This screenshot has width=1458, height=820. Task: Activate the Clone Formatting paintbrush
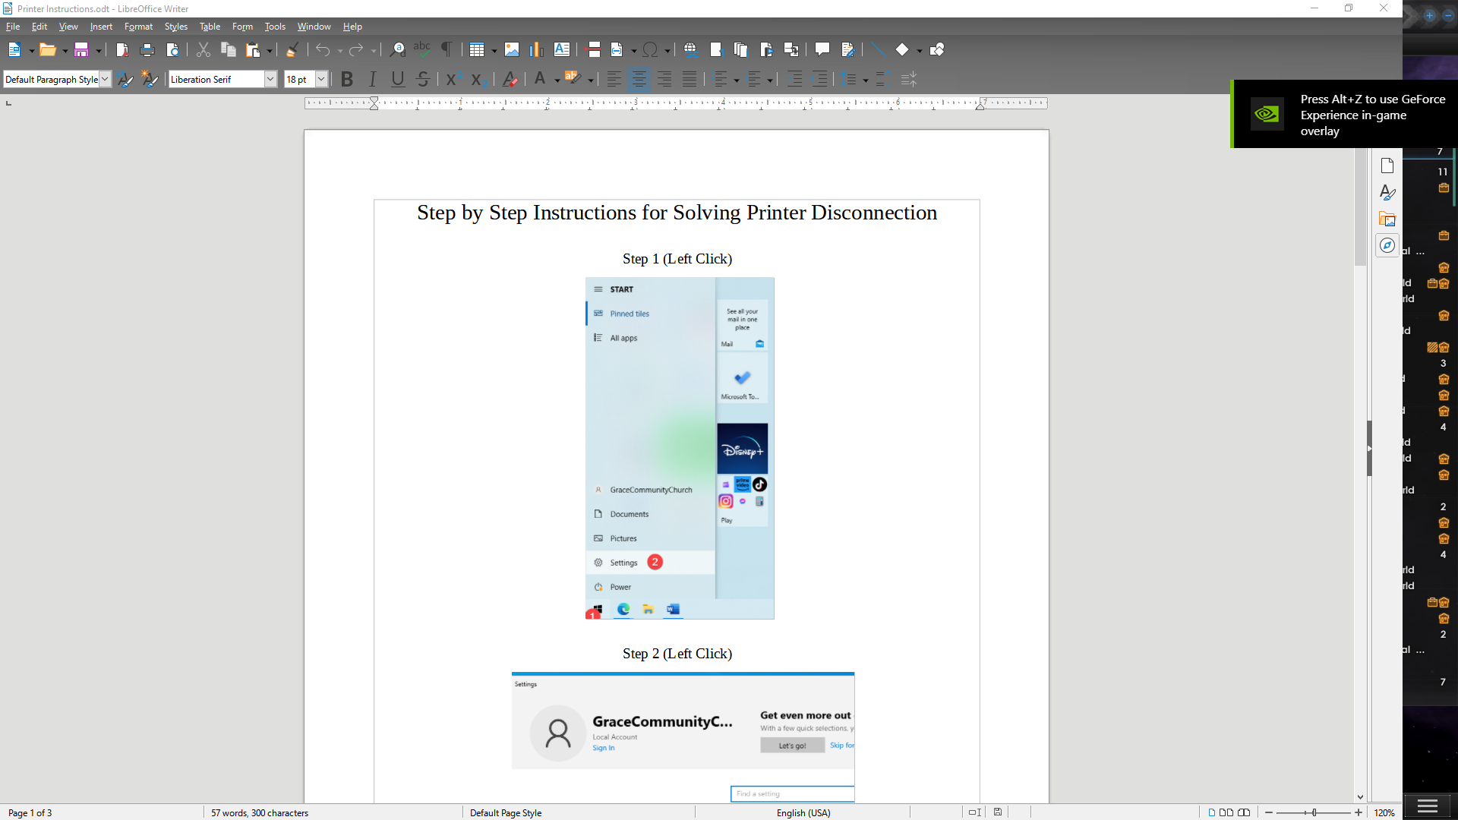pyautogui.click(x=292, y=50)
